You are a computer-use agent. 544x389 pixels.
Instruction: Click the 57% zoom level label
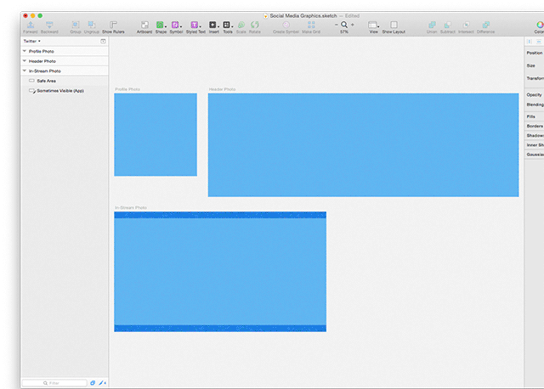click(344, 32)
